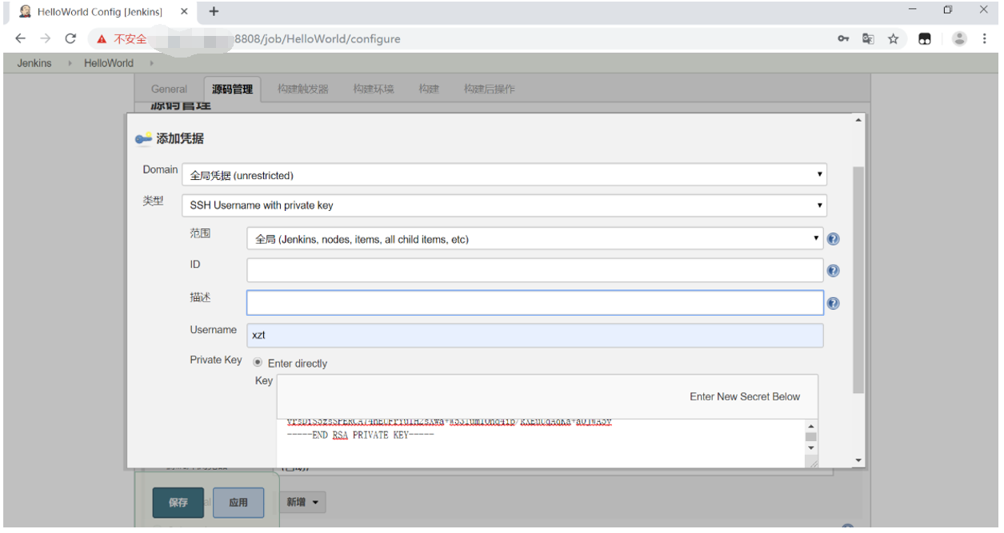Click help icon next to scope dropdown
This screenshot has height=533, width=1004.
(x=834, y=239)
